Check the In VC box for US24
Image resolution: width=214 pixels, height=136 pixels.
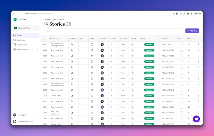pyautogui.click(x=181, y=79)
